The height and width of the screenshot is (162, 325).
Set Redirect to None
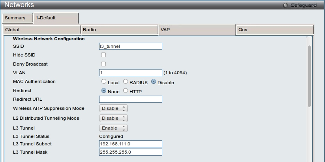click(x=104, y=91)
